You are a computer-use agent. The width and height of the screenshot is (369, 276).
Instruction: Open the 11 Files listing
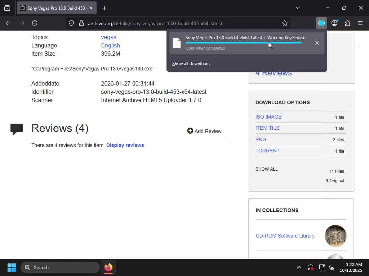point(337,171)
